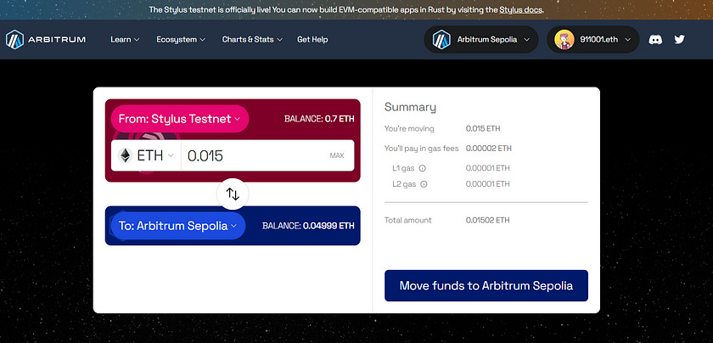Click the 0.01502 ETH total amount
This screenshot has width=713, height=343.
487,220
